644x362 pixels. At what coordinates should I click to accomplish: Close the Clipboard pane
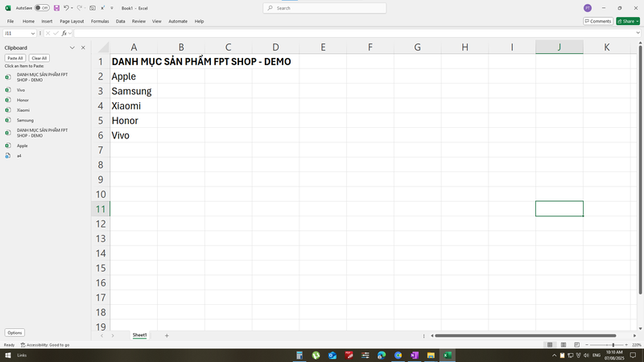click(x=83, y=48)
